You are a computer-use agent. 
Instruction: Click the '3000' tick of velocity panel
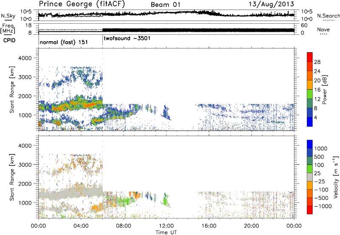25,165
